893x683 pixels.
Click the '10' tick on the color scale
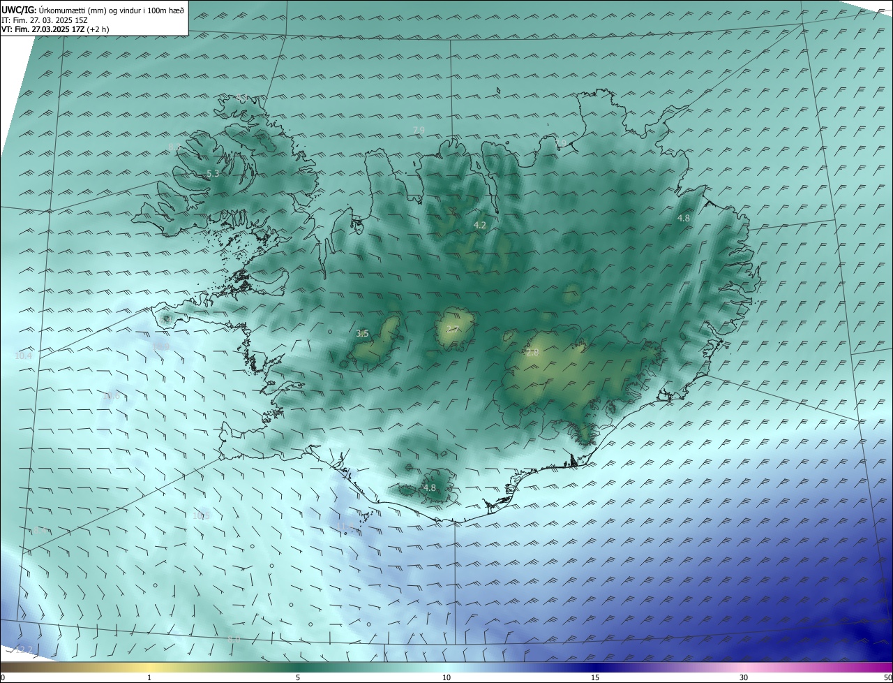point(446,677)
